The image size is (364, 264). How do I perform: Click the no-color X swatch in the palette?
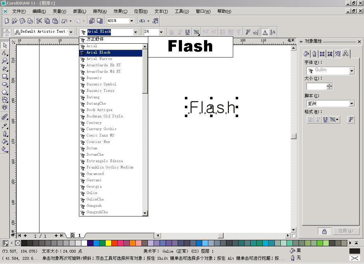click(18, 243)
